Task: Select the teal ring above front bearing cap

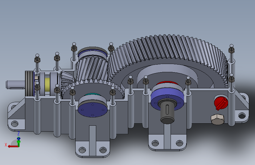Action: point(93,95)
